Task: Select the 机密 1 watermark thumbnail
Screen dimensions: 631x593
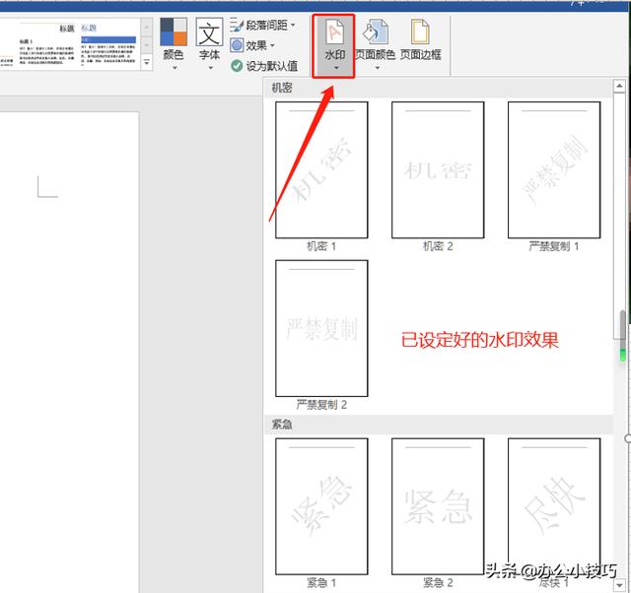Action: [321, 169]
